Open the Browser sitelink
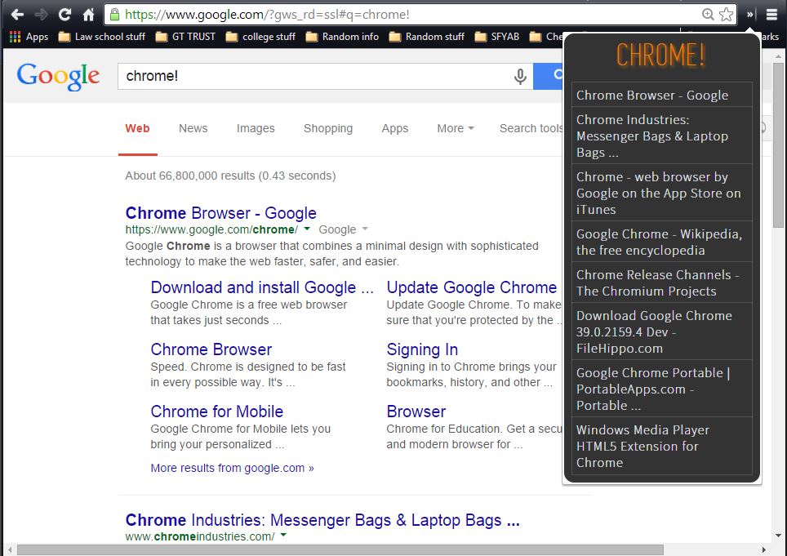 coord(416,411)
